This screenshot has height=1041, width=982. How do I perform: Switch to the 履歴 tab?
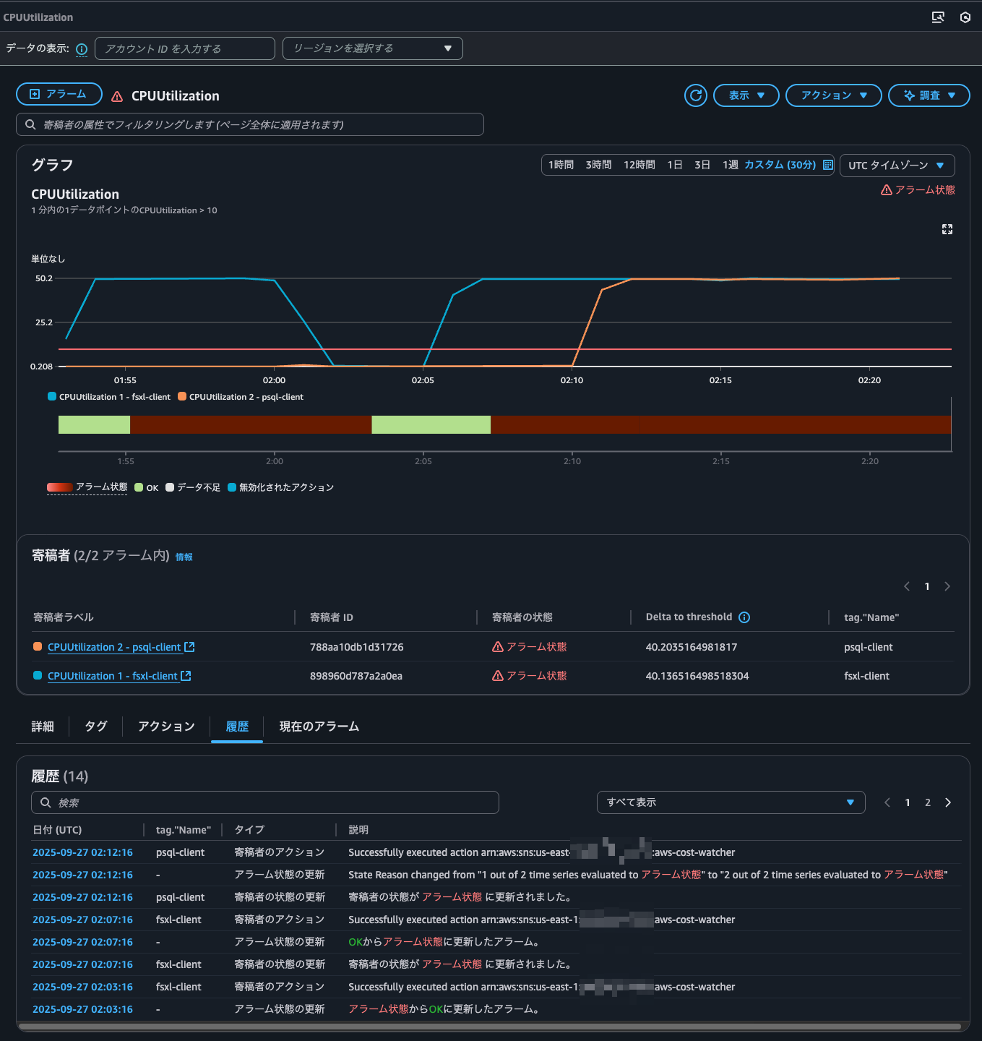point(237,727)
